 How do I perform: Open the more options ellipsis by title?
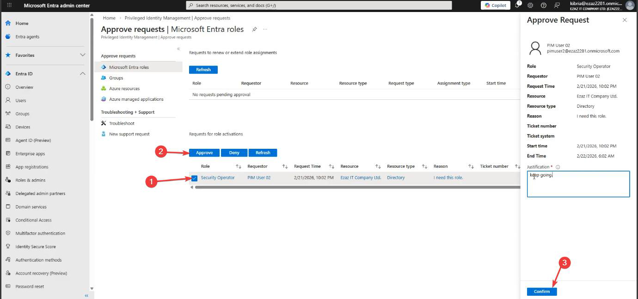pyautogui.click(x=265, y=29)
